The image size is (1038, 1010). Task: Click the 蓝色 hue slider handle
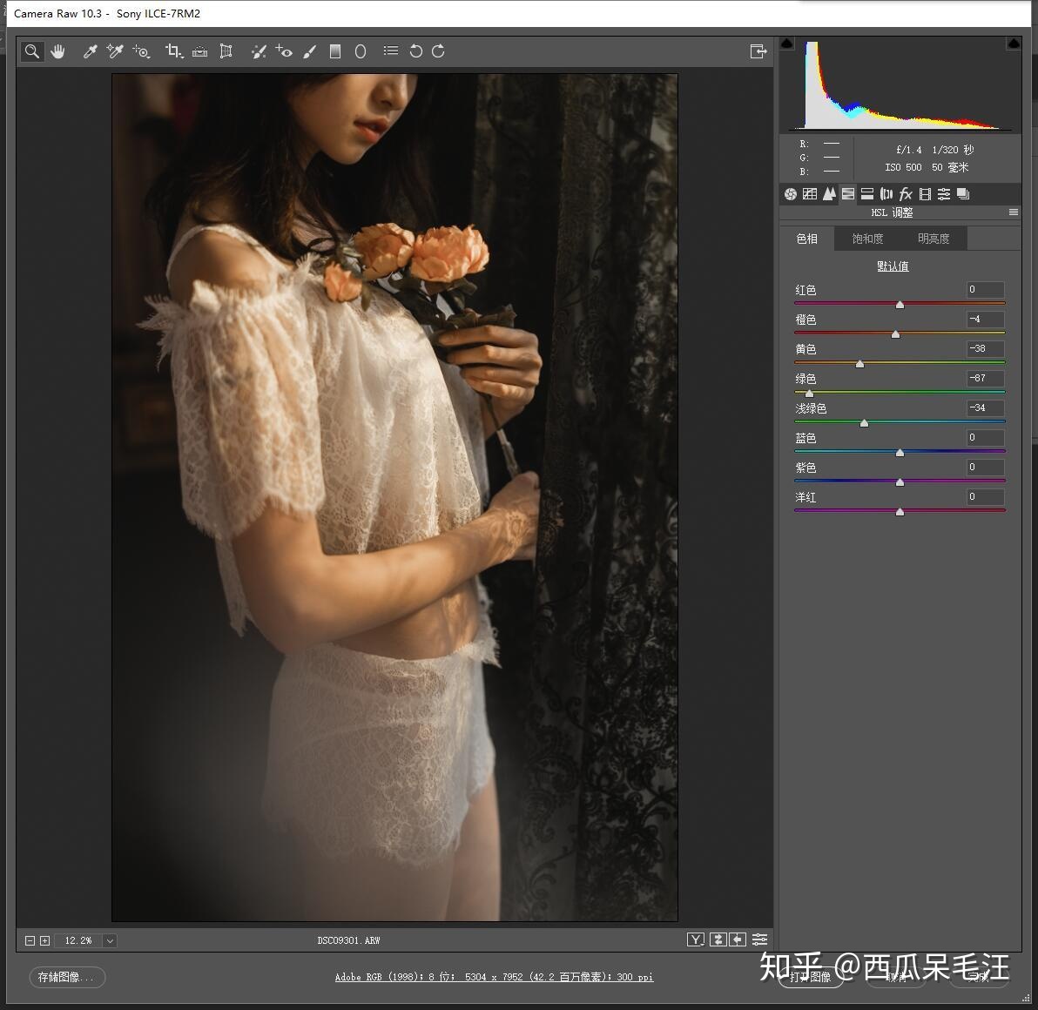click(900, 453)
